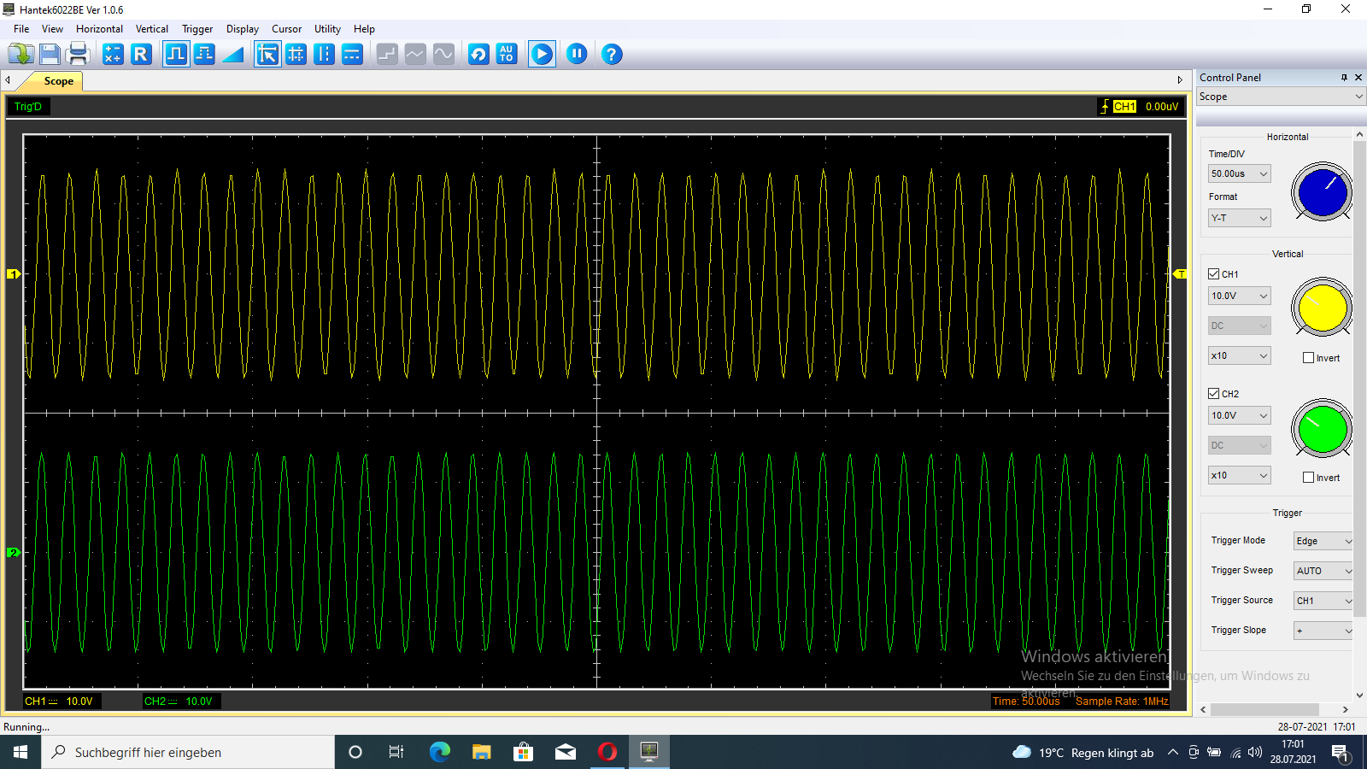Open the Scope selector in Control Panel

[1281, 97]
